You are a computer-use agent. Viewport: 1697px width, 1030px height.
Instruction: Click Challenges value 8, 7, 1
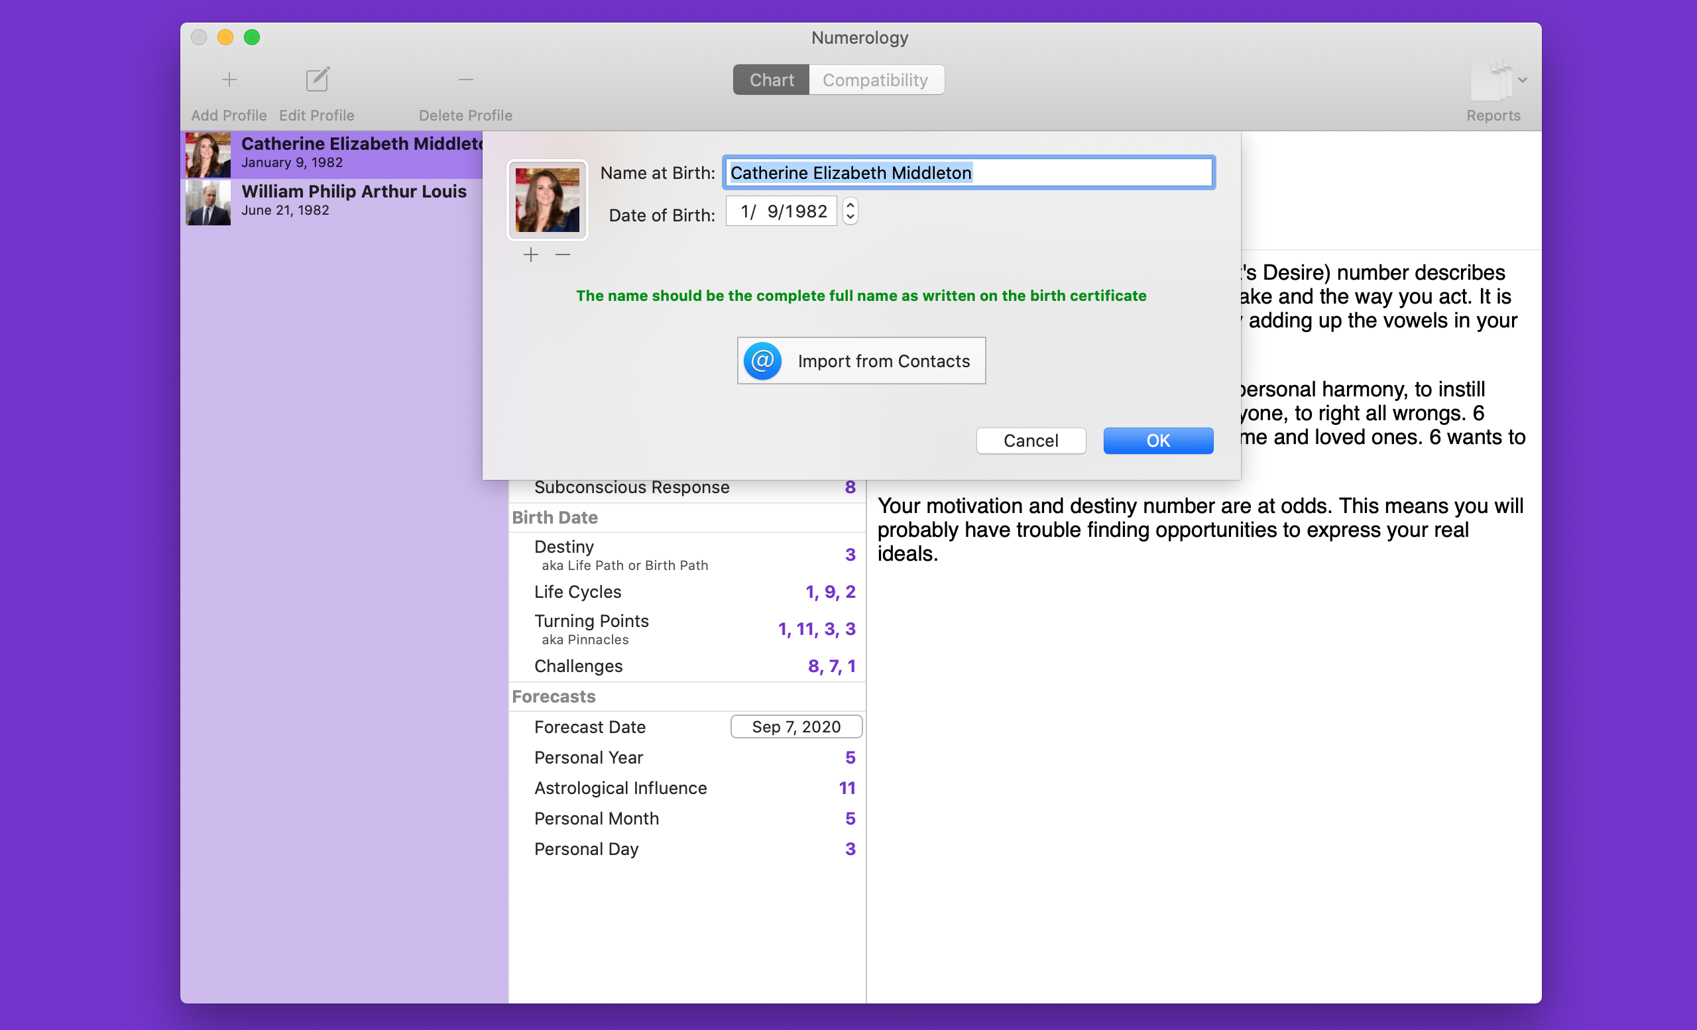pyautogui.click(x=832, y=667)
